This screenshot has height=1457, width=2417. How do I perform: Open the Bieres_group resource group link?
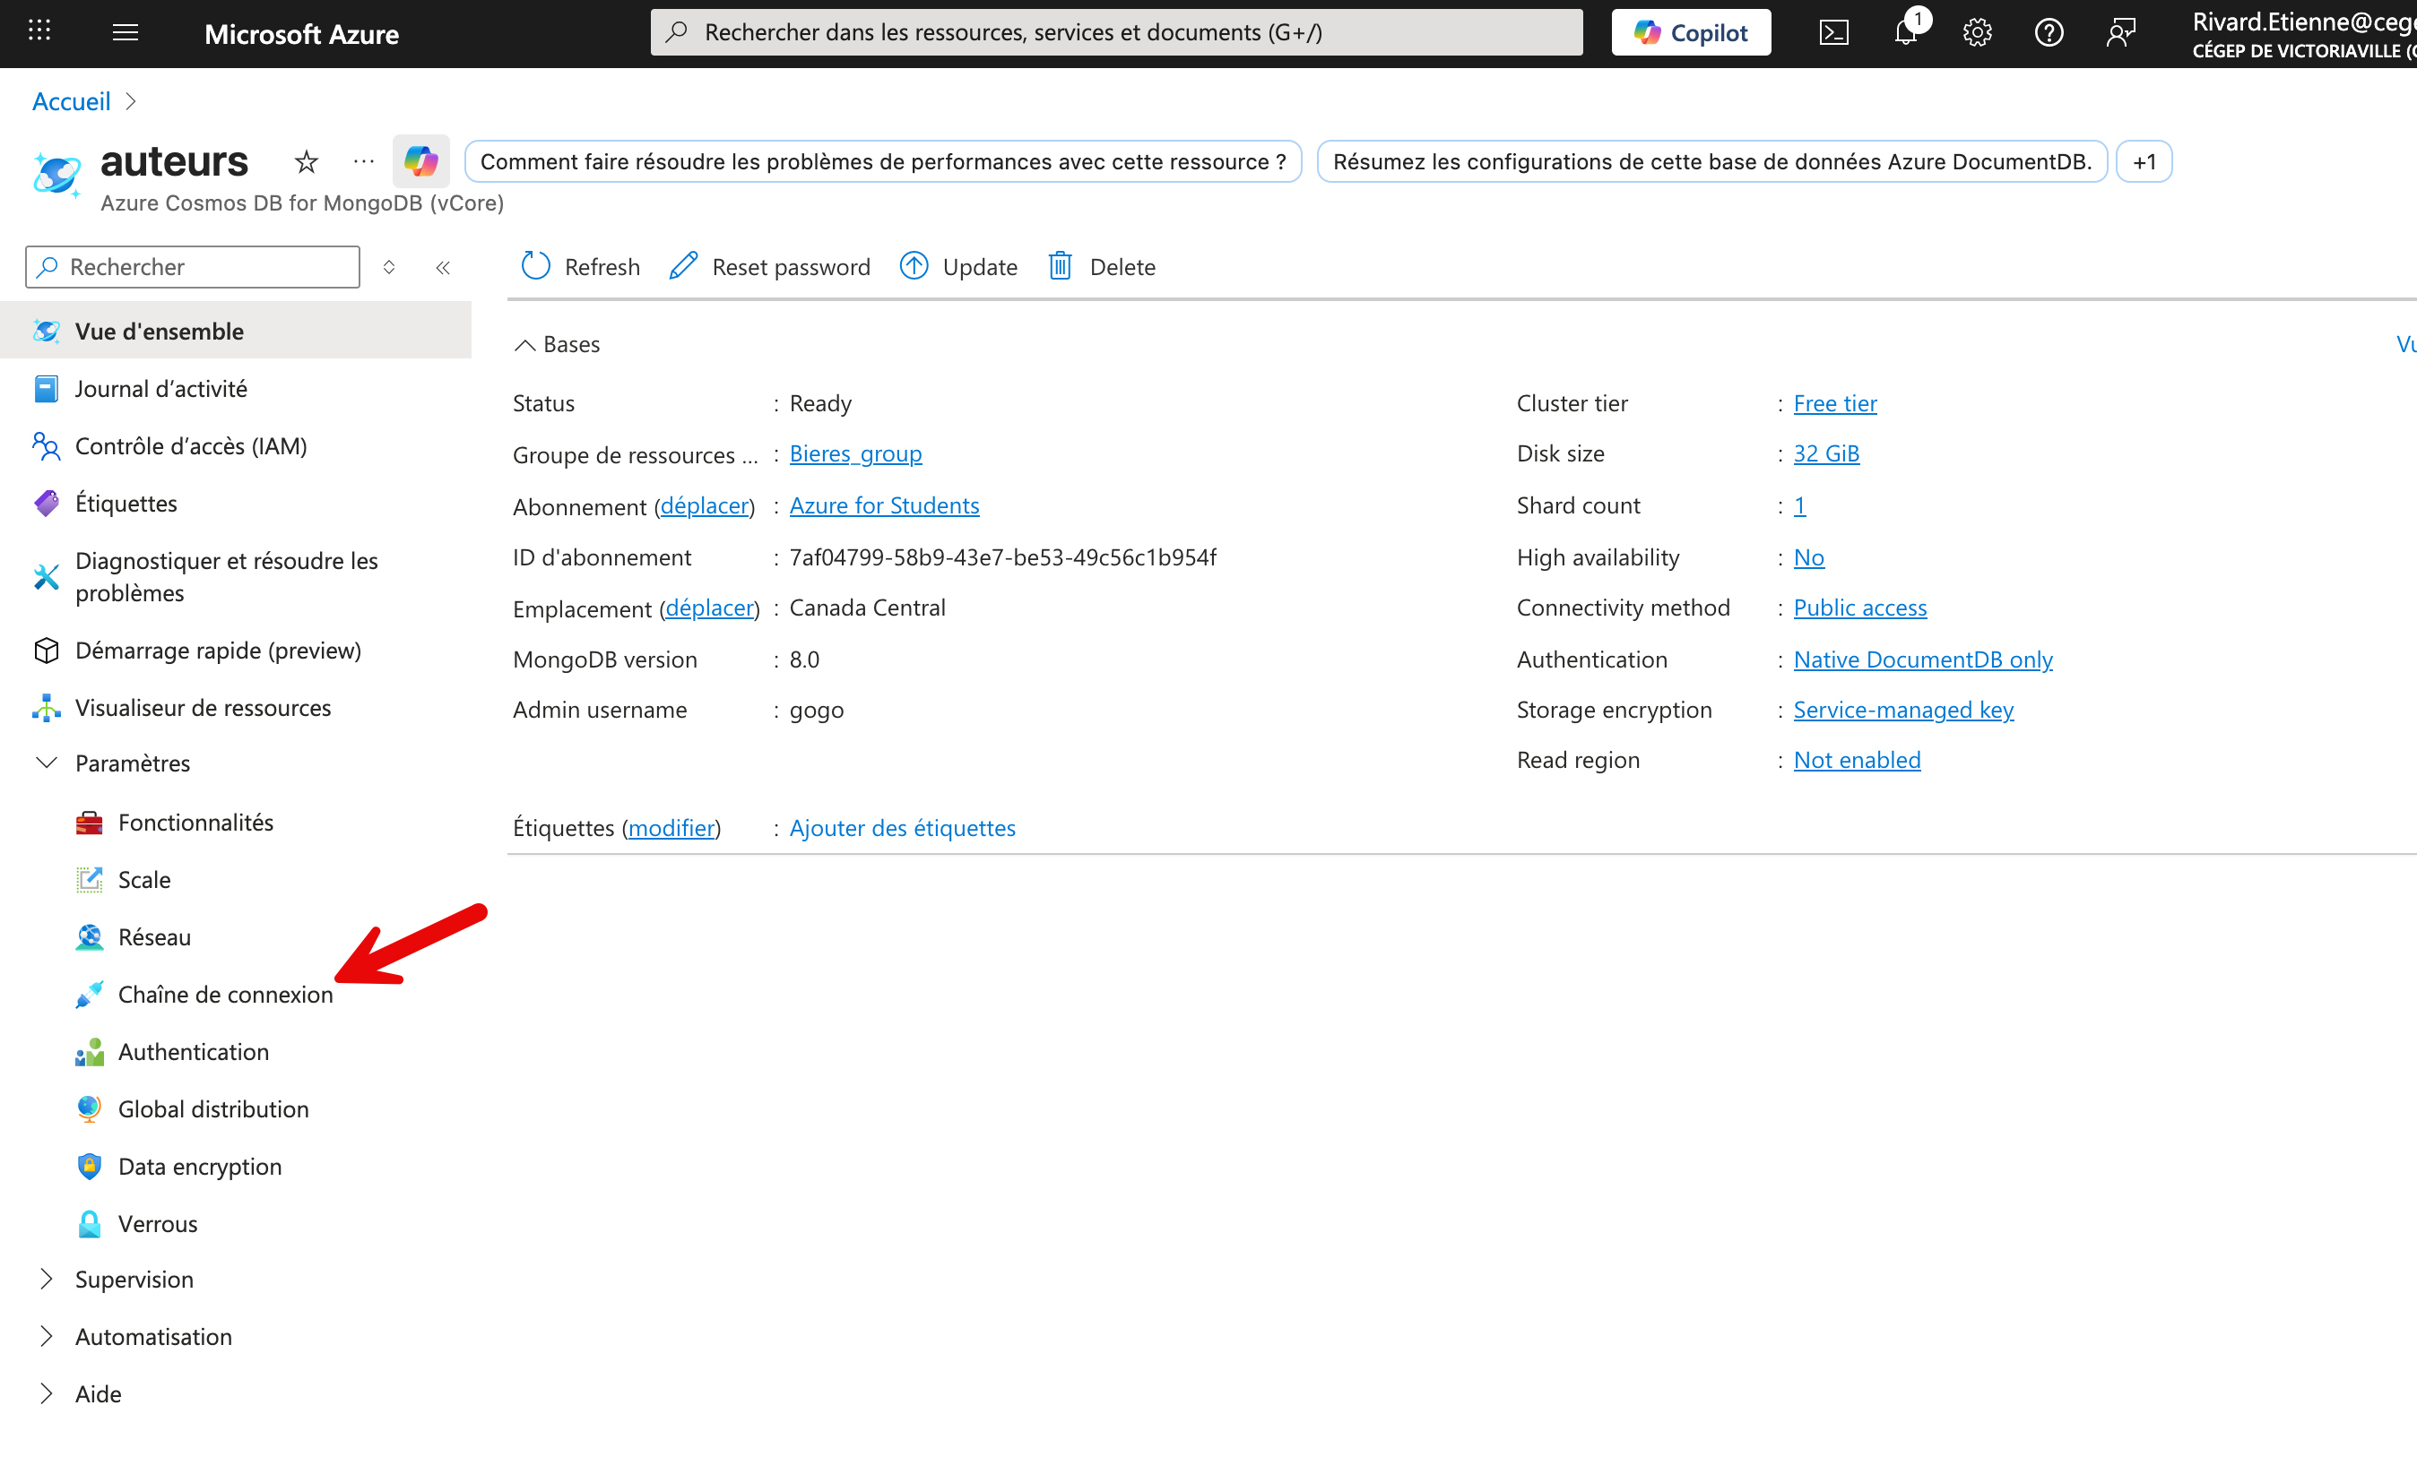tap(854, 454)
